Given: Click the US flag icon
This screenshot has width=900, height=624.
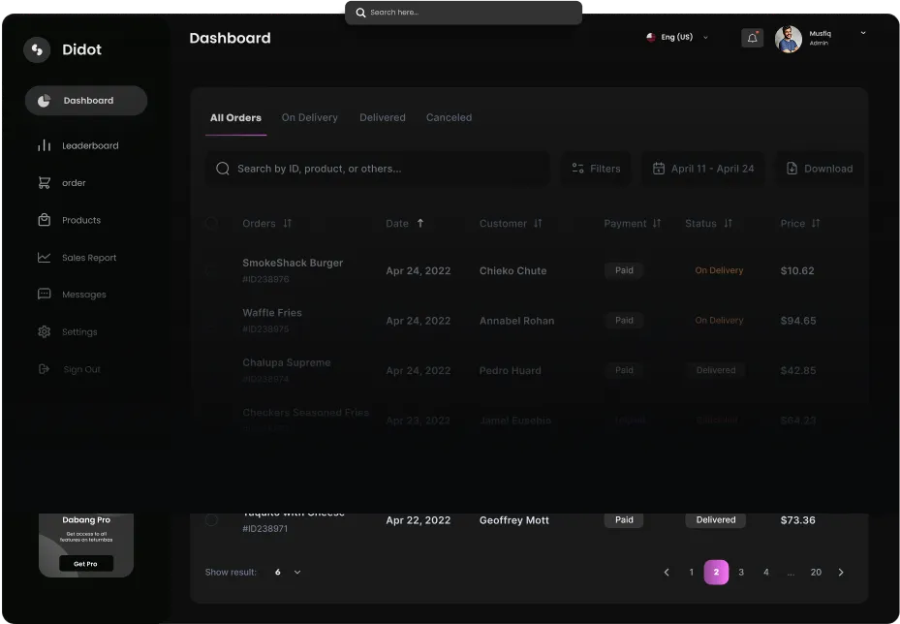Looking at the screenshot, I should click(651, 38).
